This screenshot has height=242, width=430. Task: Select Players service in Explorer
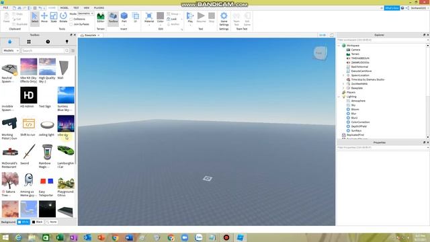point(351,93)
